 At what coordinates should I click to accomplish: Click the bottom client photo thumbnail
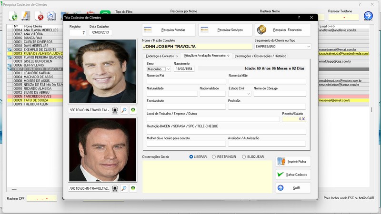coord(103,150)
